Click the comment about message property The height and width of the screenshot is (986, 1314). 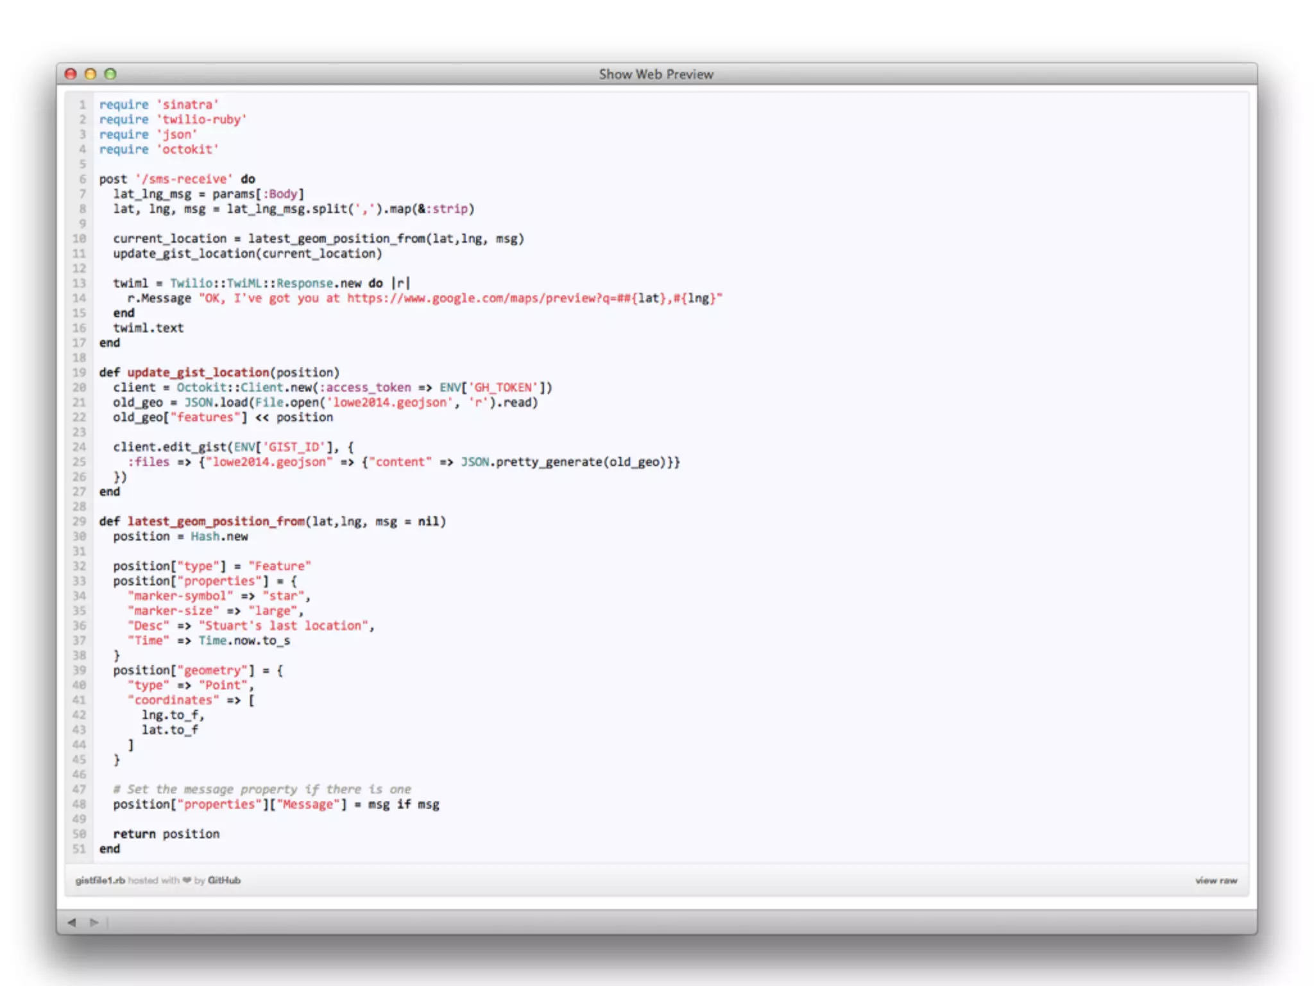[x=262, y=789]
